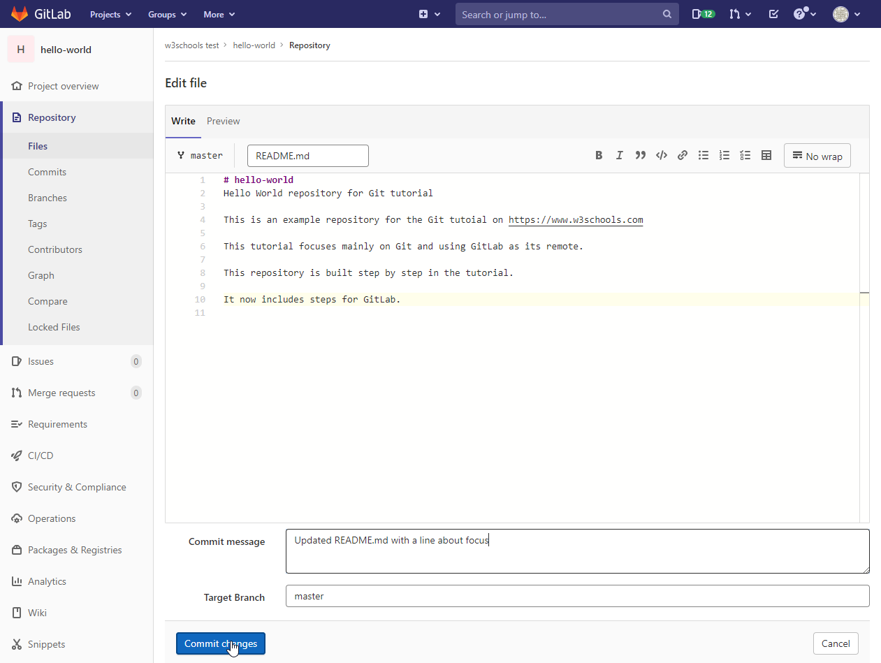Open Commits in the repository sidebar
This screenshot has width=881, height=663.
pos(47,172)
